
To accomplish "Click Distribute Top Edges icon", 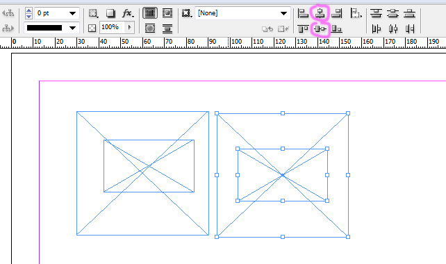I will (x=377, y=13).
